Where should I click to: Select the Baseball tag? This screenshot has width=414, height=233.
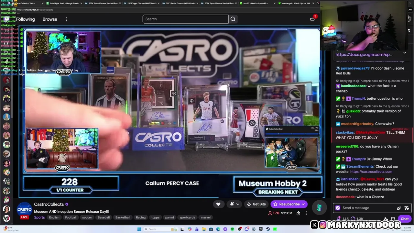pos(103,217)
